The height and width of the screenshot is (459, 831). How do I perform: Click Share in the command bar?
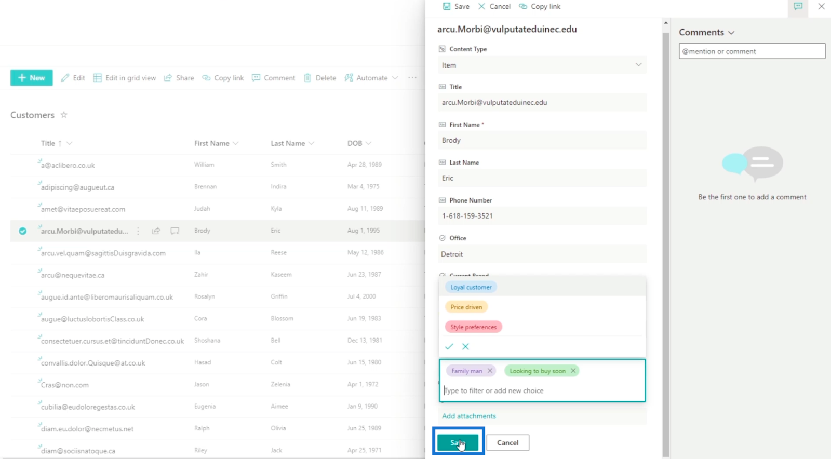pyautogui.click(x=179, y=78)
